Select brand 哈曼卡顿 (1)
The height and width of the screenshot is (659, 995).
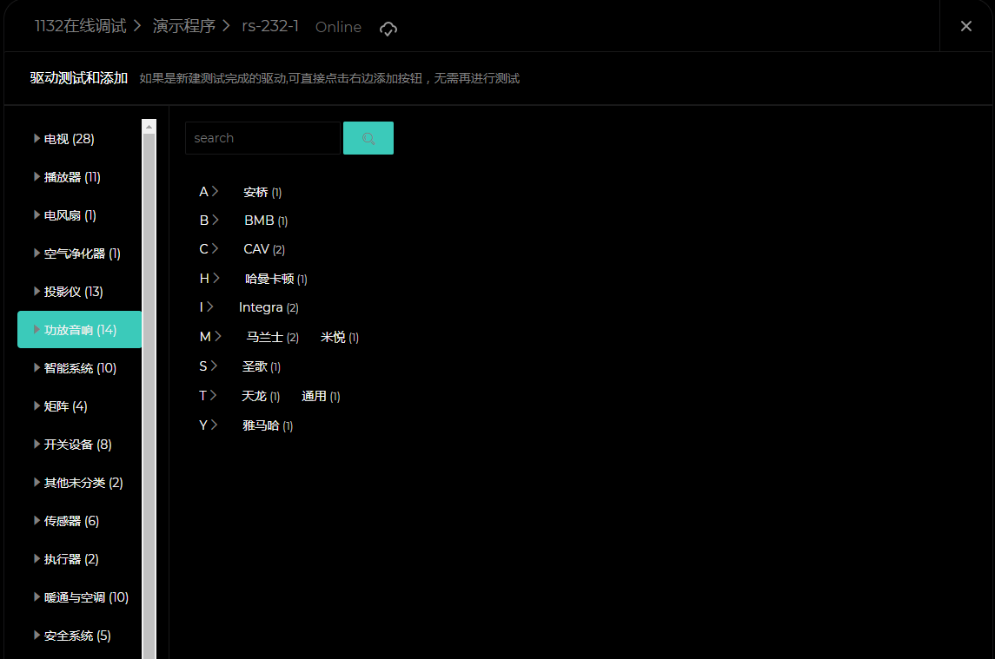(276, 279)
